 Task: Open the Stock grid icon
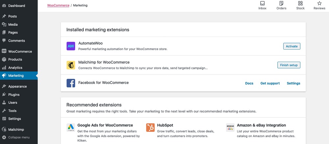[300, 3]
